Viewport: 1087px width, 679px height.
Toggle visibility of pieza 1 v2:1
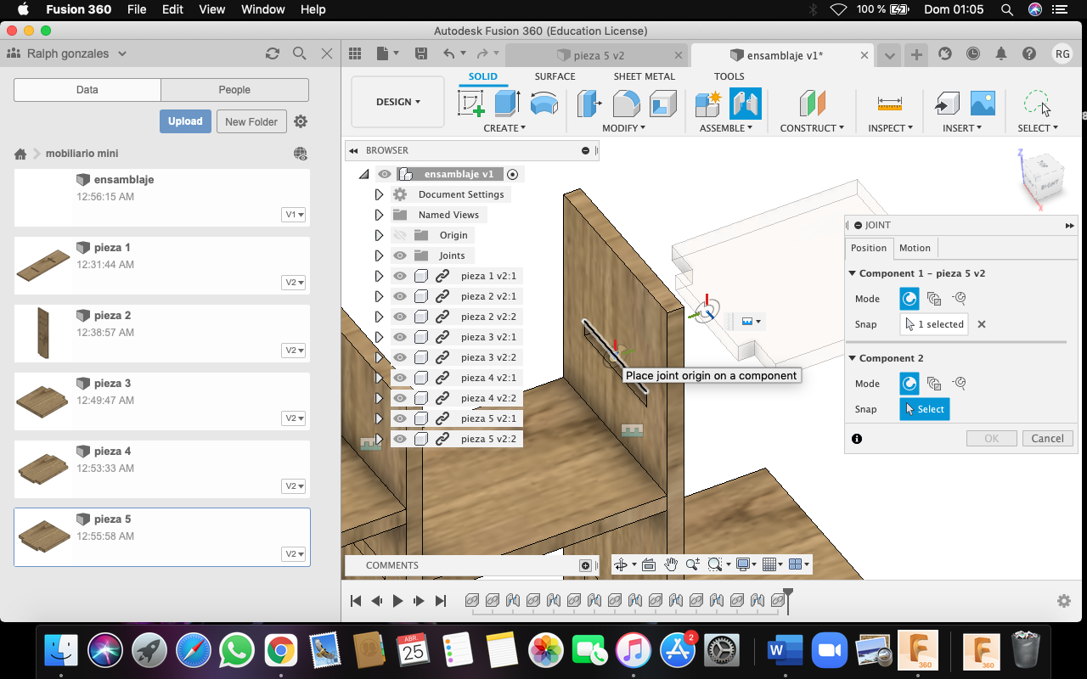400,276
